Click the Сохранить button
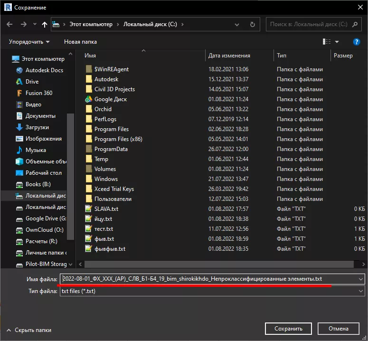This screenshot has width=368, height=341. pos(288,329)
